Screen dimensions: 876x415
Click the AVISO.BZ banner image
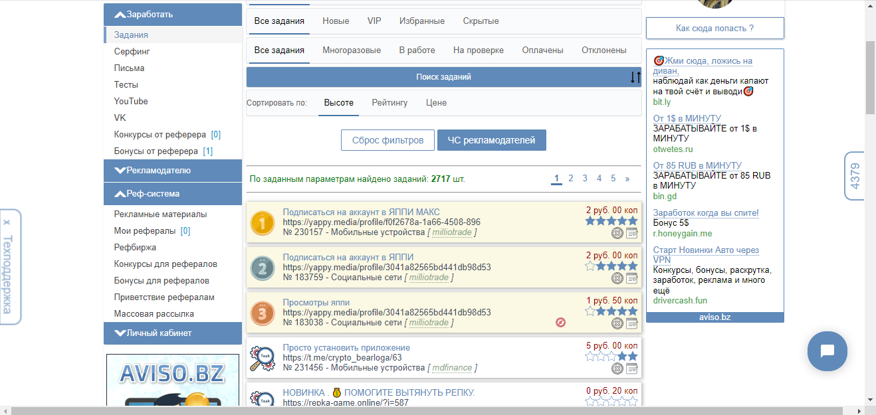coord(173,379)
